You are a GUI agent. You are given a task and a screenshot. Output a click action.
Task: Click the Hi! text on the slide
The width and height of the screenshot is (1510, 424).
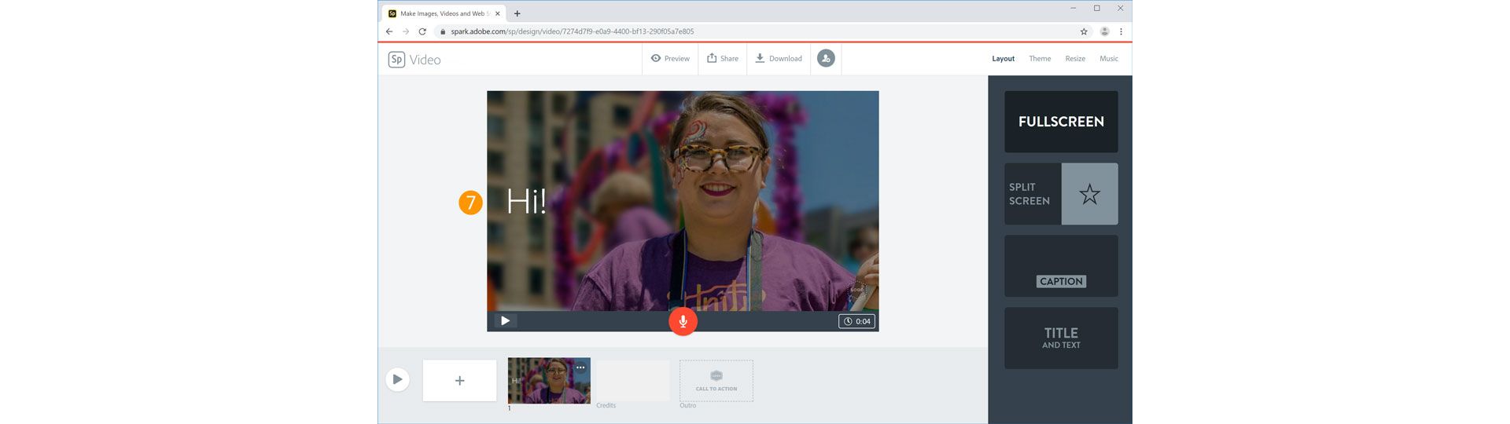tap(526, 202)
